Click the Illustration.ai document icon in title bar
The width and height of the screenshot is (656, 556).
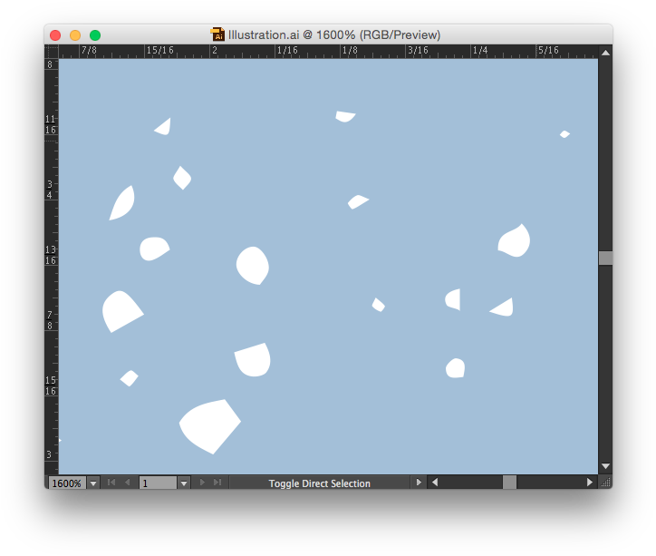pos(217,34)
